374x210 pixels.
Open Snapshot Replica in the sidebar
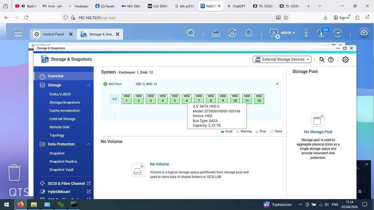pyautogui.click(x=63, y=161)
